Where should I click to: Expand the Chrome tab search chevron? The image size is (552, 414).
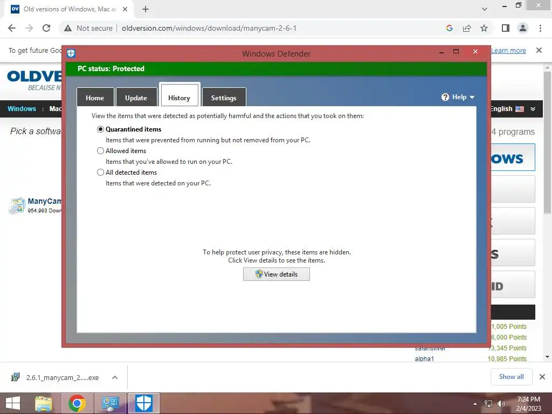click(485, 9)
